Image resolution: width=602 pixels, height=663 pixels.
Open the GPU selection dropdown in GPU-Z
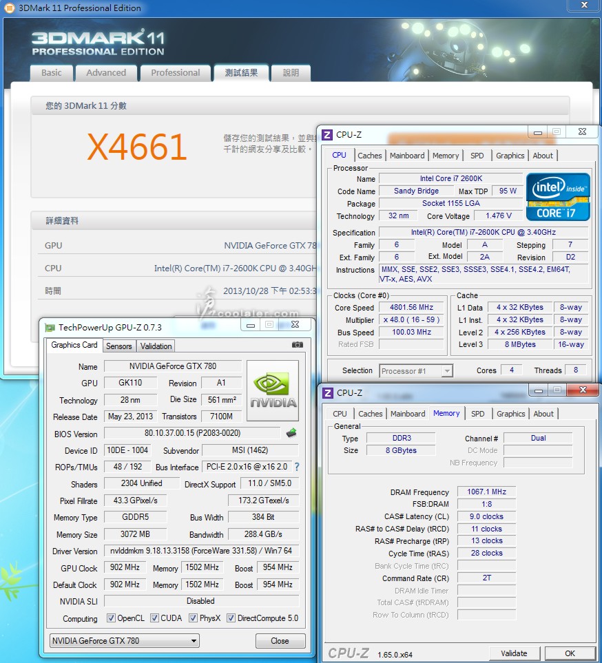[125, 640]
